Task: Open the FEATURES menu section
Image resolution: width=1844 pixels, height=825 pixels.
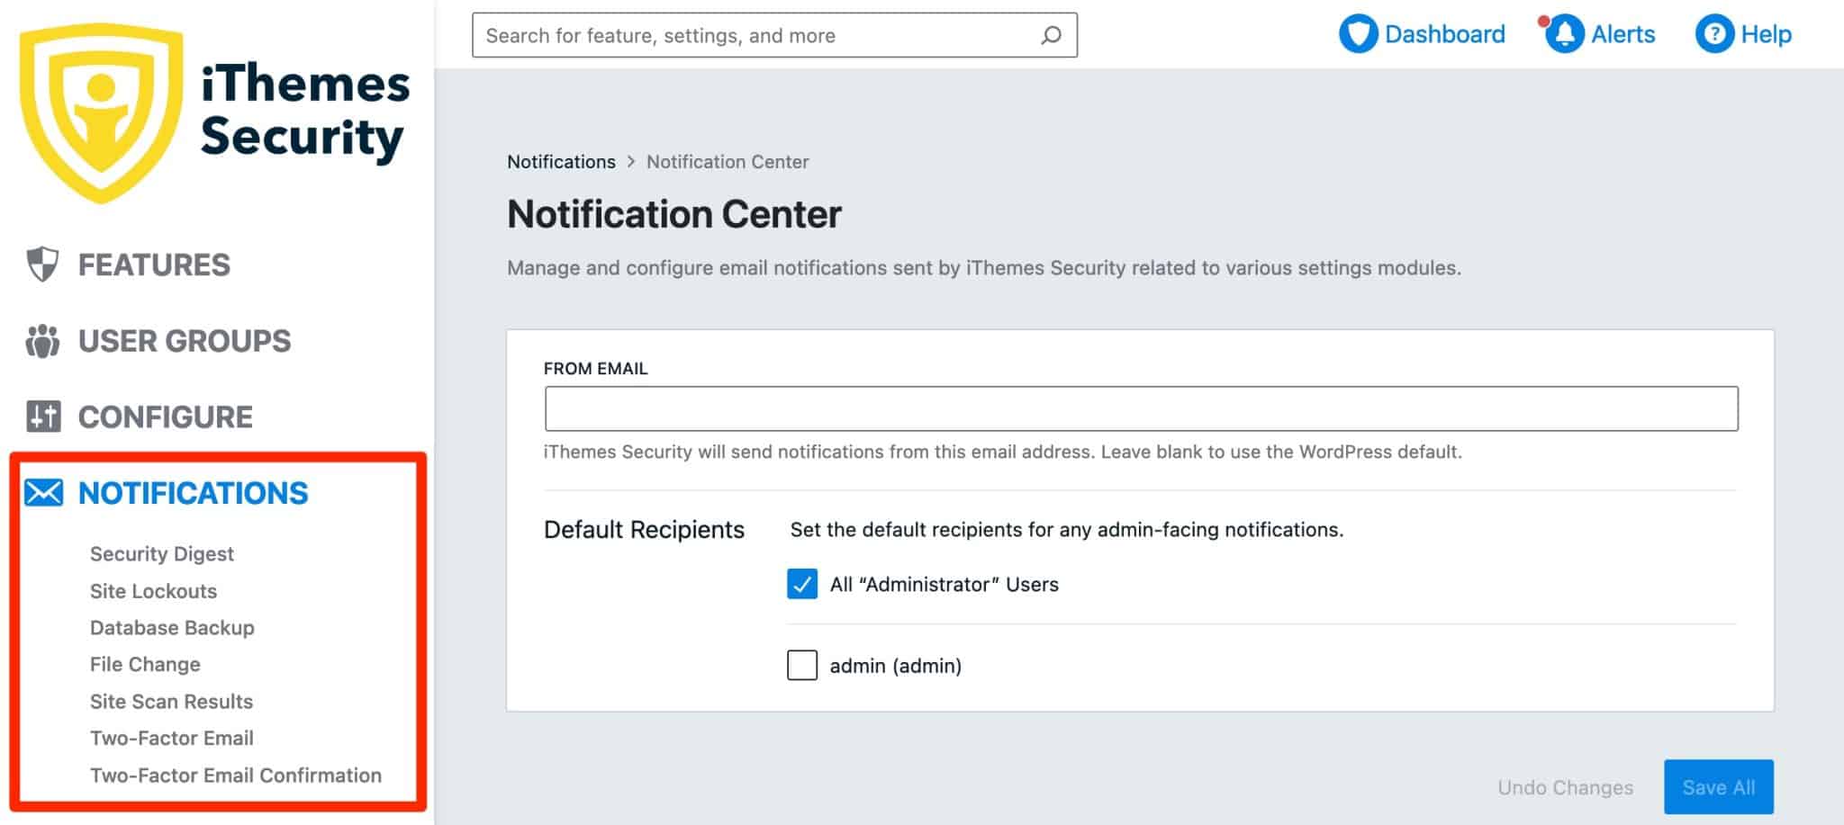Action: tap(154, 265)
